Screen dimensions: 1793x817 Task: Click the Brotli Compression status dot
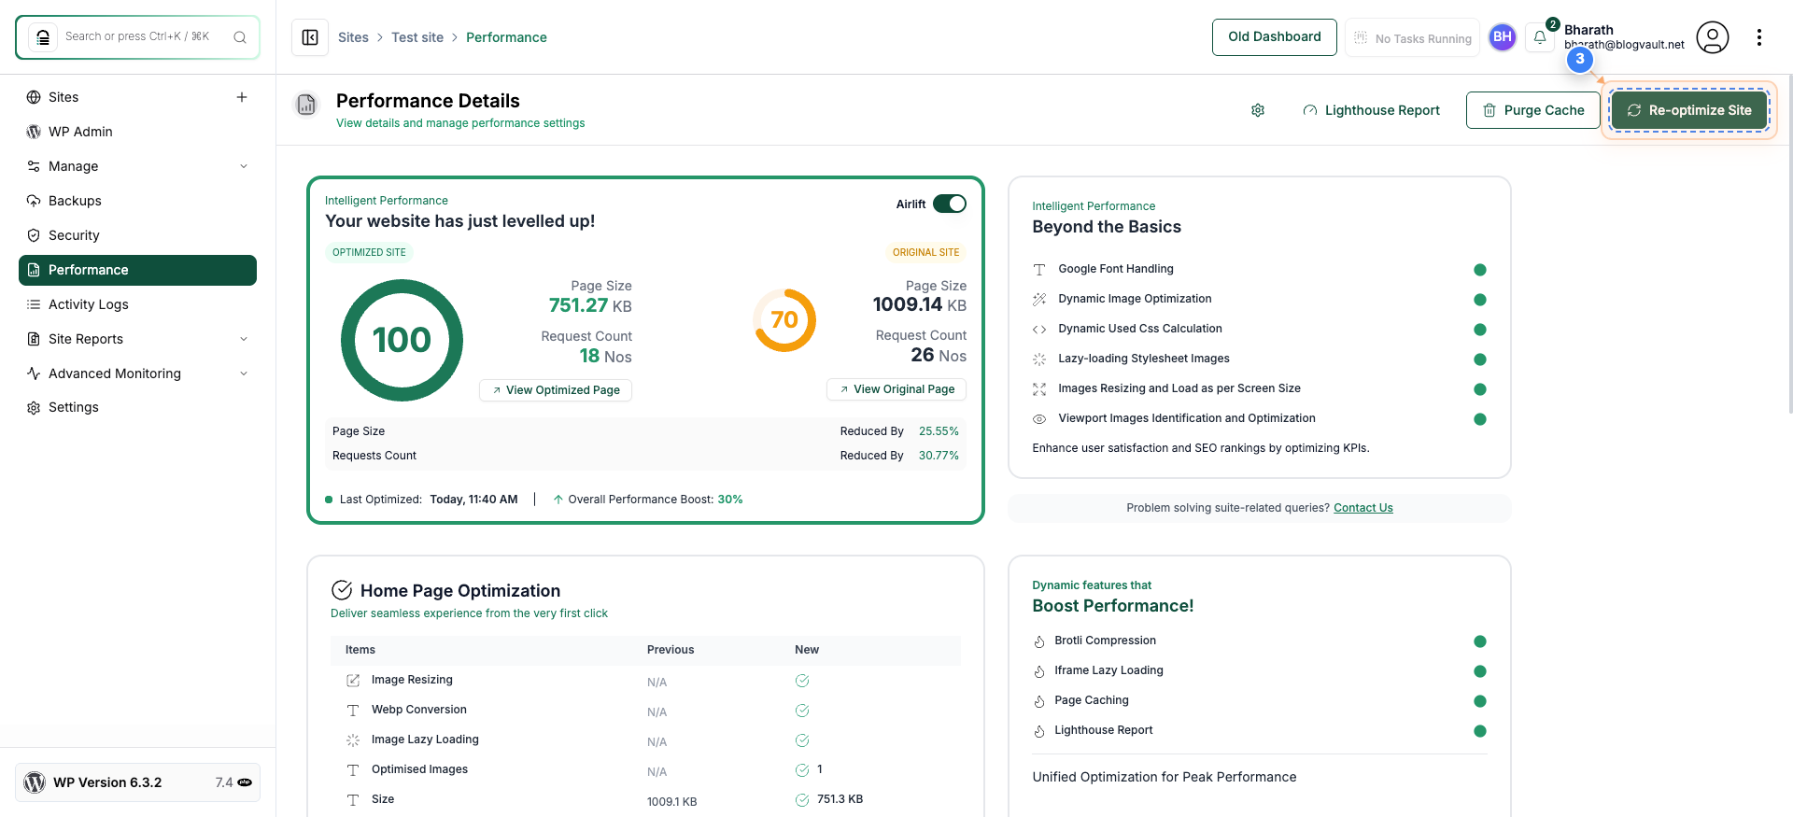[1480, 641]
